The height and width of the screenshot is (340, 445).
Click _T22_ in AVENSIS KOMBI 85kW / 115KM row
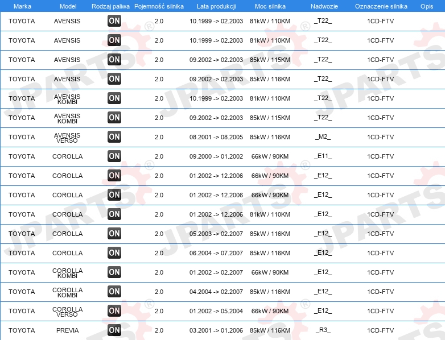(323, 117)
